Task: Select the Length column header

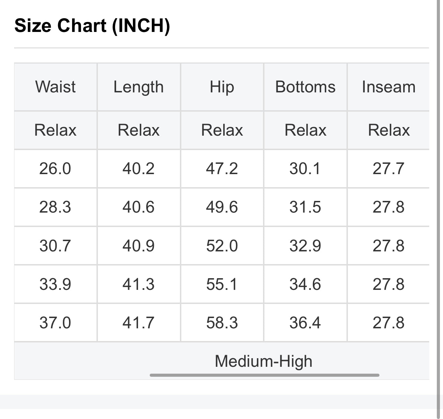Action: (x=138, y=87)
